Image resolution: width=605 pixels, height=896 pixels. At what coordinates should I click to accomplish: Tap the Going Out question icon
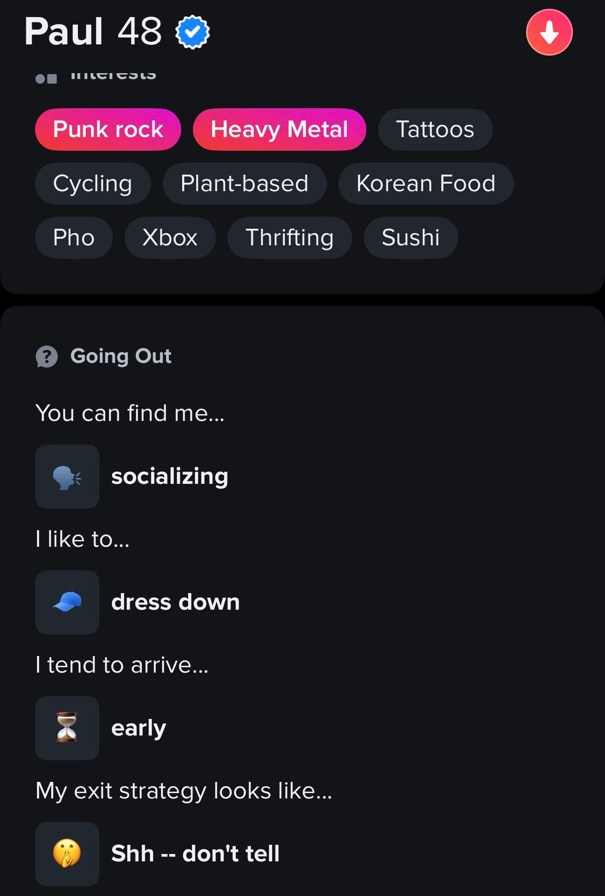coord(47,357)
